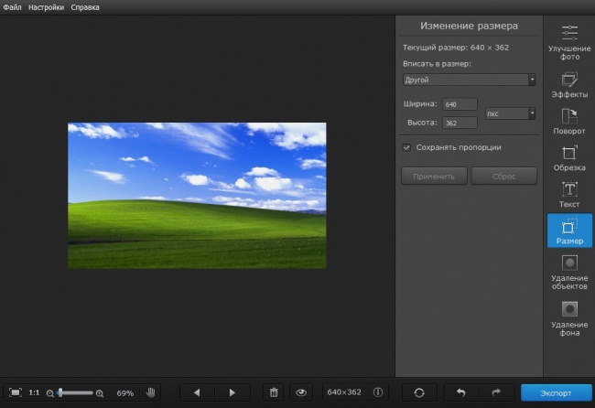595x408 pixels.
Task: Toggle Сохранять пропорции checkbox
Action: click(x=406, y=147)
